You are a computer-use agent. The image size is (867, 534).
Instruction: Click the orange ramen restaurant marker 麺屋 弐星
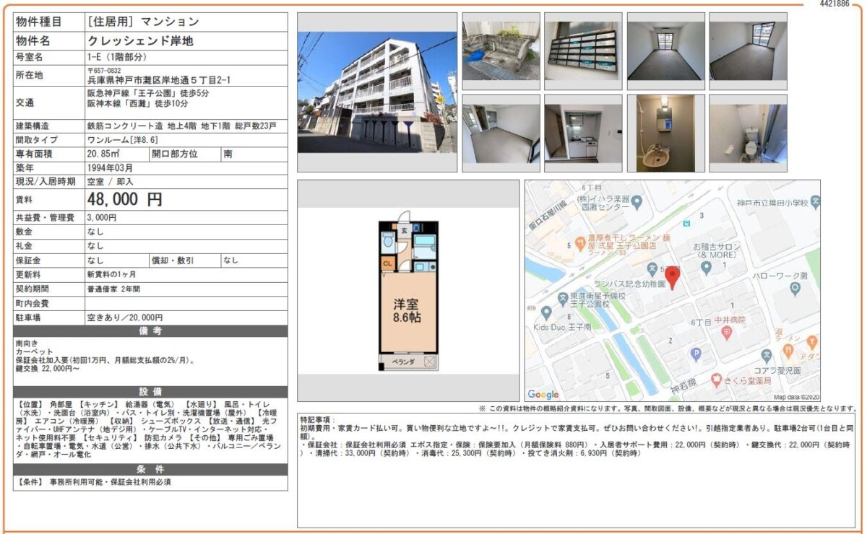pos(579,241)
